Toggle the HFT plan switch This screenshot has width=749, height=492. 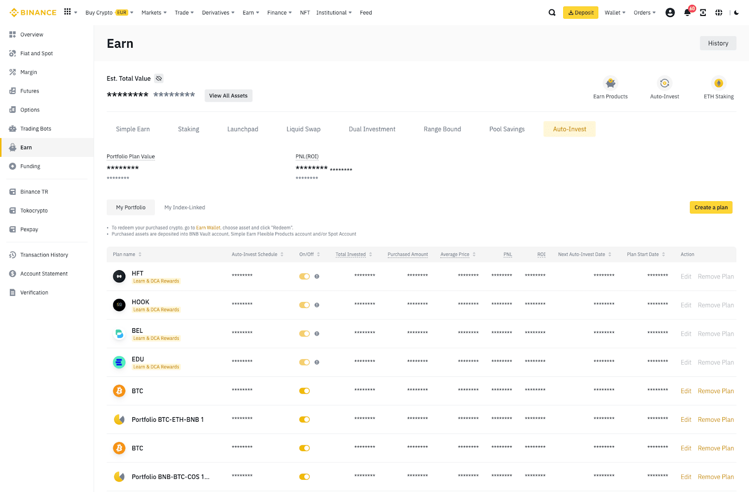point(304,276)
